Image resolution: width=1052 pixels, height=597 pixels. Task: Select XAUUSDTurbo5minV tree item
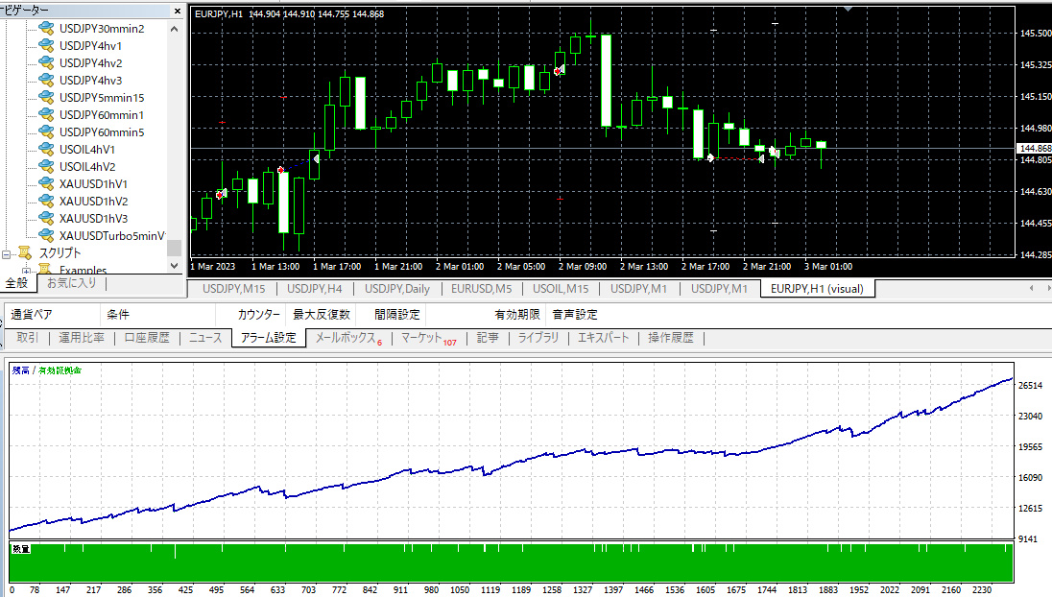111,236
